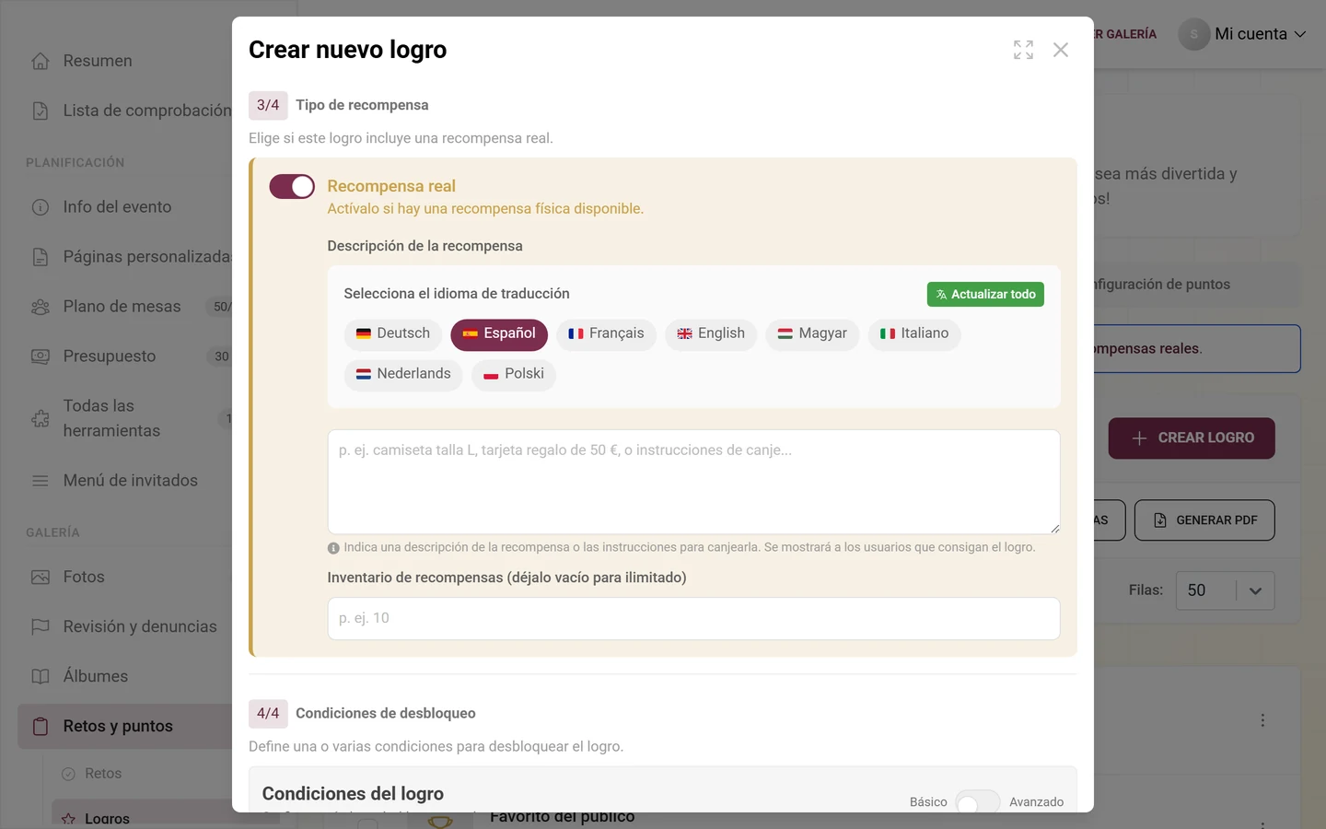
Task: Click the Menú de invitados hamburger icon
Action: [x=41, y=481]
